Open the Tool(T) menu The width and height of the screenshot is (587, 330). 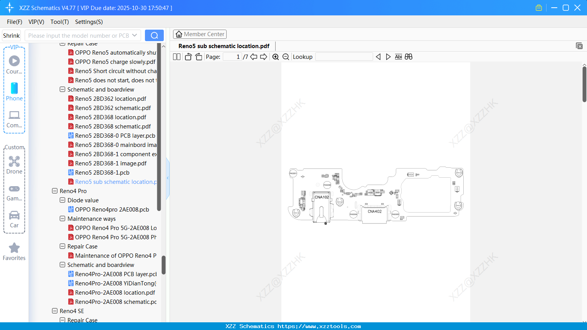coord(60,22)
